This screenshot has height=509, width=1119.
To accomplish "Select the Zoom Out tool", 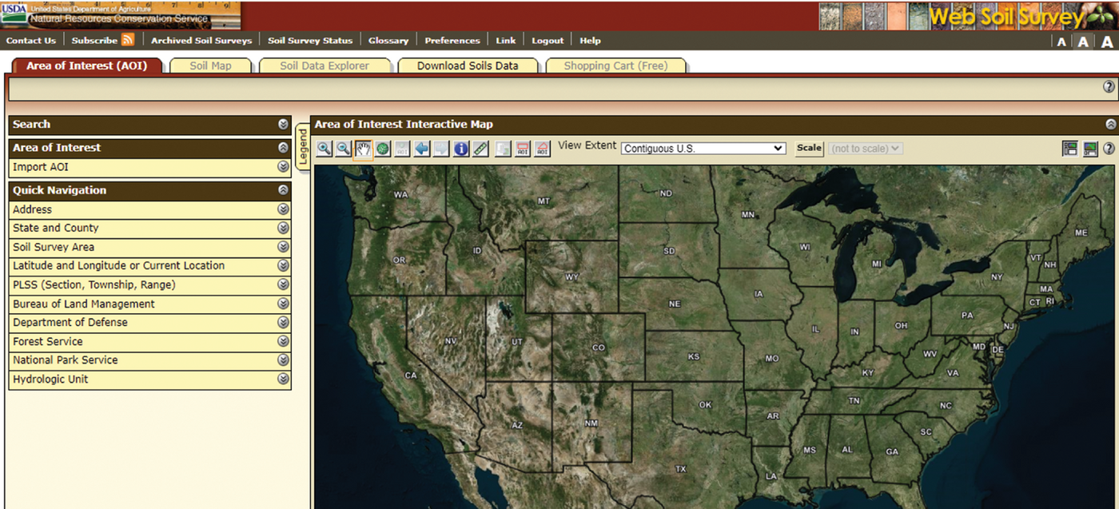I will pyautogui.click(x=344, y=149).
